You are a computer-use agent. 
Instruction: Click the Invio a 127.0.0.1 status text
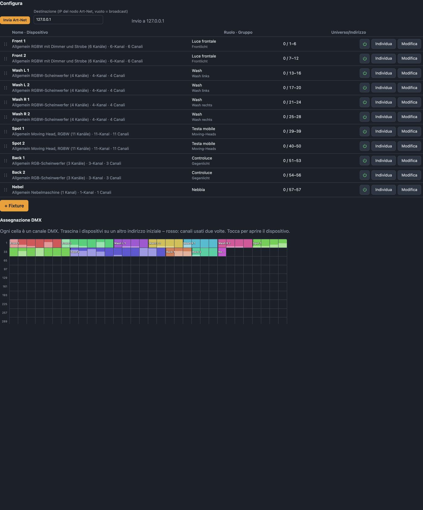point(148,21)
